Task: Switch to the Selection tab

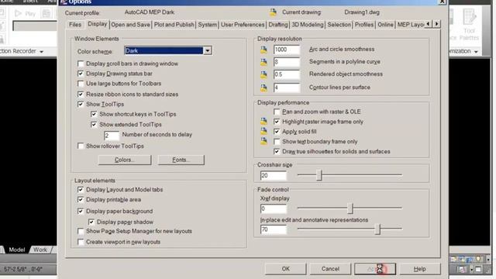Action: [x=339, y=25]
